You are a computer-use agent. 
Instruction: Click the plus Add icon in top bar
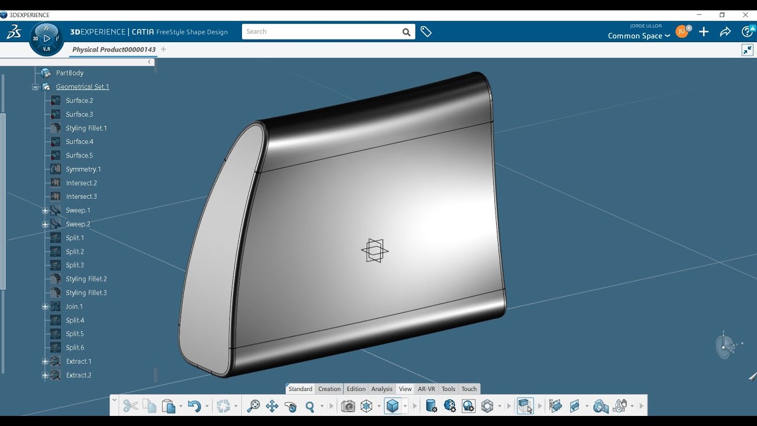(x=704, y=32)
